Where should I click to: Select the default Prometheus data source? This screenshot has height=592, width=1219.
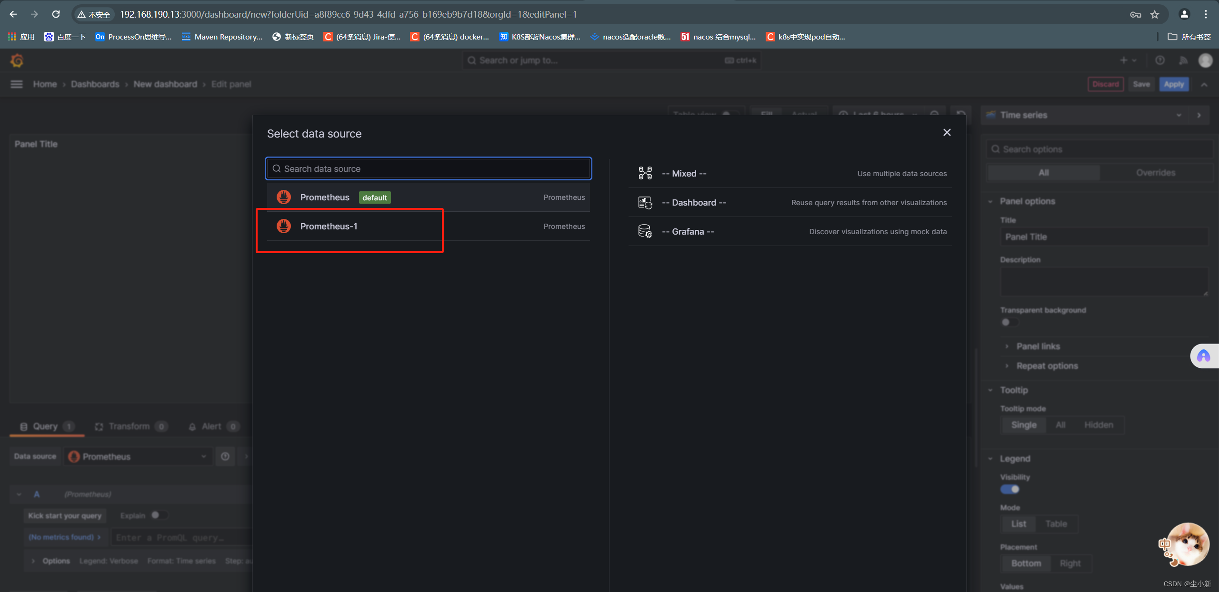(x=428, y=197)
